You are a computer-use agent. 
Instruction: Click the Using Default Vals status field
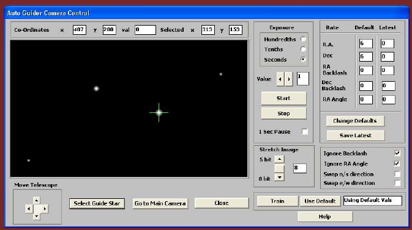[373, 201]
